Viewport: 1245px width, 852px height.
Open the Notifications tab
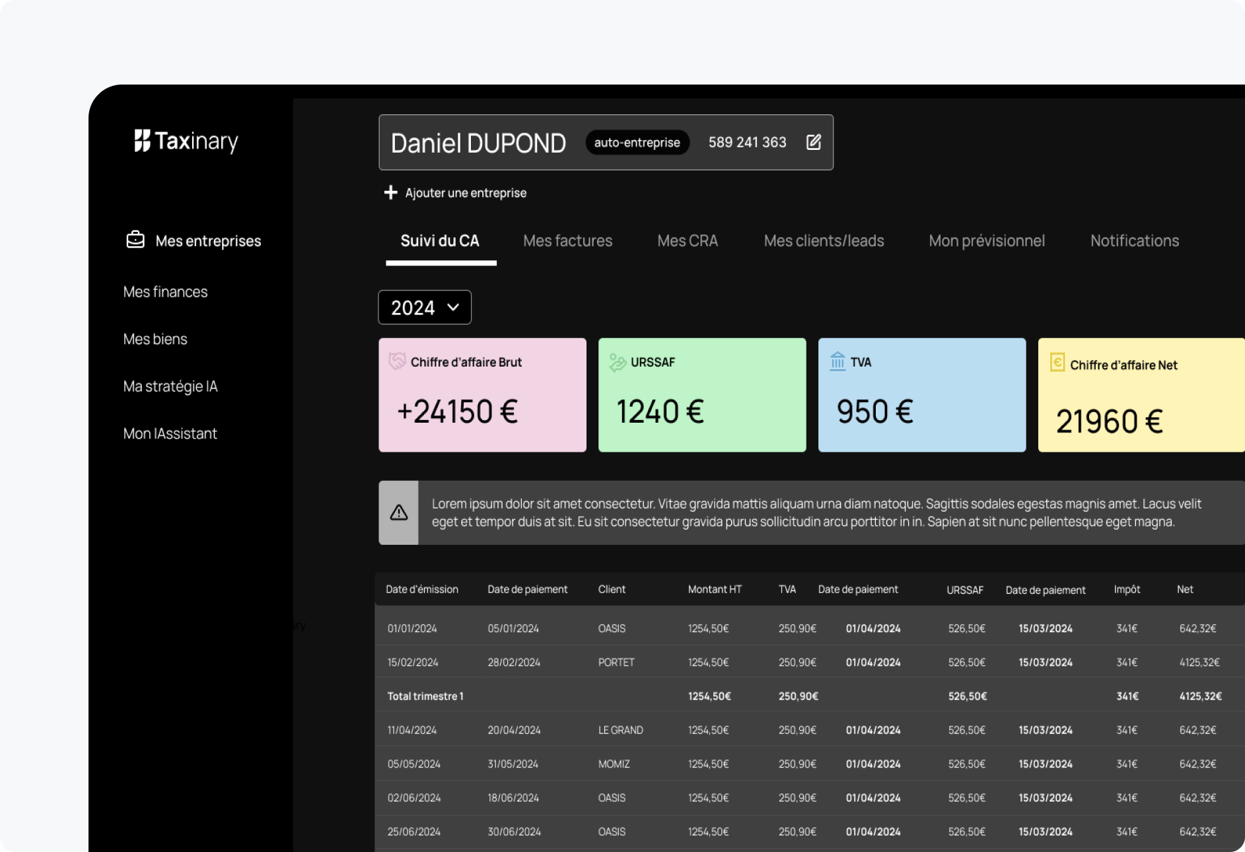pos(1134,241)
